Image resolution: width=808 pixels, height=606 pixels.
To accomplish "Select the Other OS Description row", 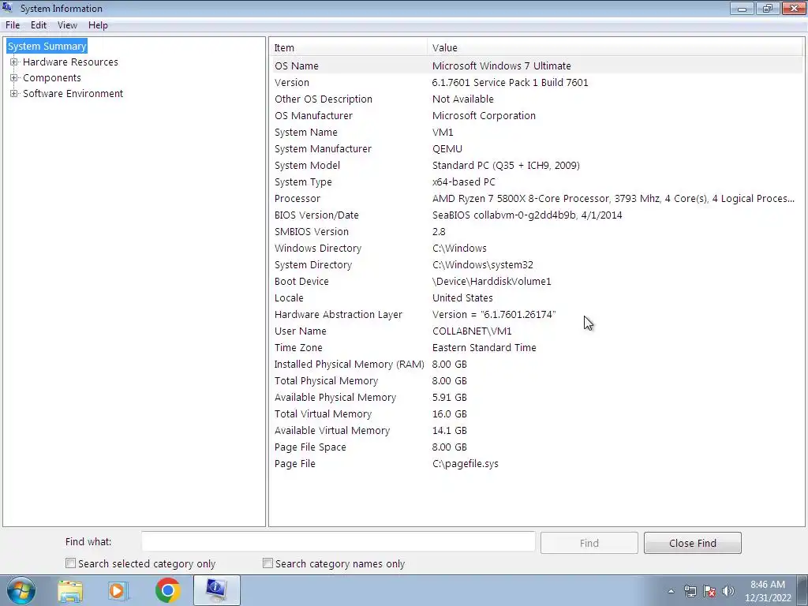I will [x=537, y=99].
